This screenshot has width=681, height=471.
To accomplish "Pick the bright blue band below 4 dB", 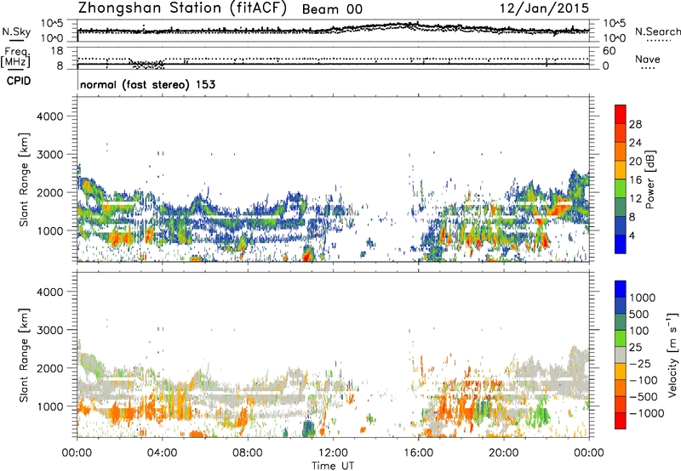I will 621,245.
